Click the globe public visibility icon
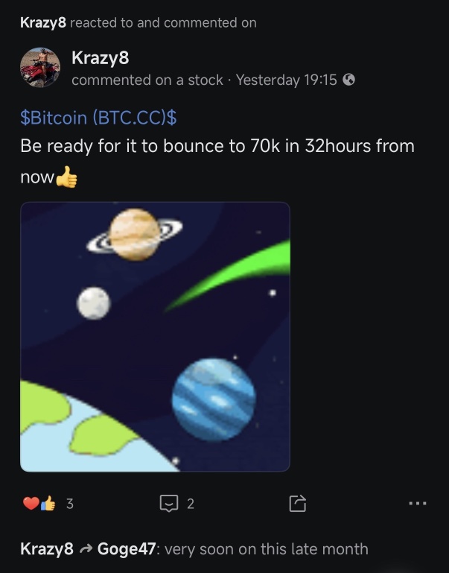This screenshot has height=573, width=449. pyautogui.click(x=349, y=80)
